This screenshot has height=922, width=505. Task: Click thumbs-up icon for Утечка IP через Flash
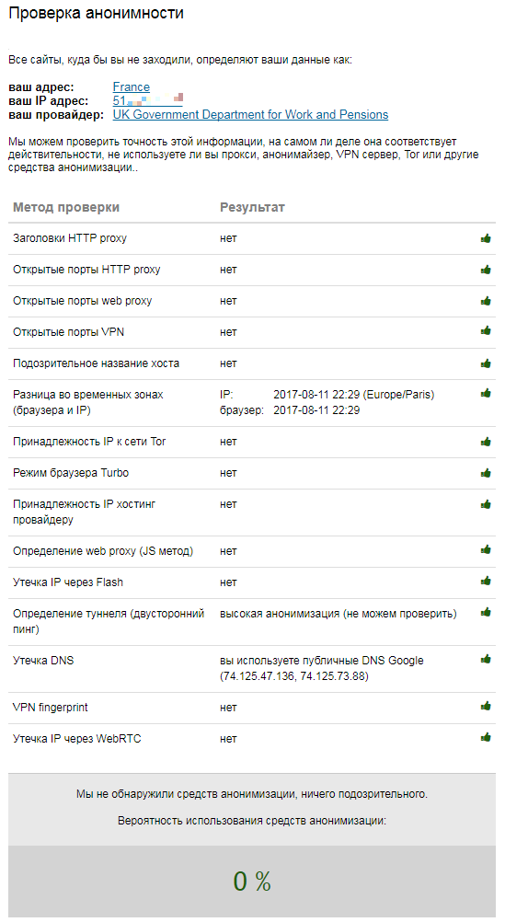[486, 581]
